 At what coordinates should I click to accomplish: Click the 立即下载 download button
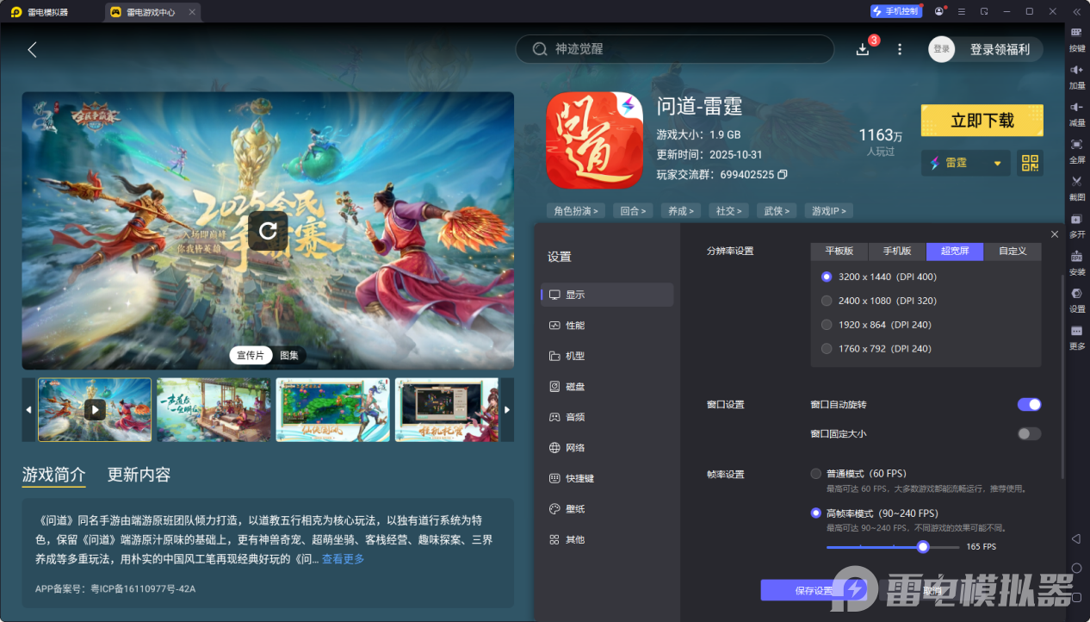point(982,121)
